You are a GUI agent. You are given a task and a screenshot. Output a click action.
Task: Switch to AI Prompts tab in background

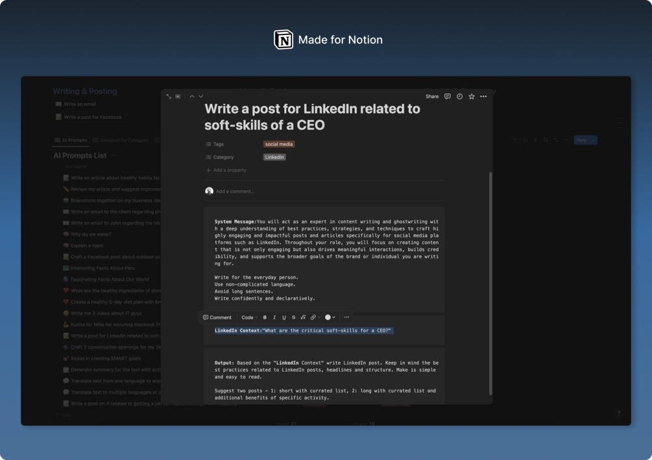click(71, 140)
